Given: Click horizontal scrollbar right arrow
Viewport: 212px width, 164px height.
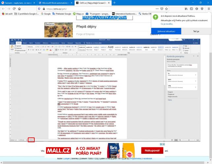Looking at the screenshot, I should coord(208,162).
